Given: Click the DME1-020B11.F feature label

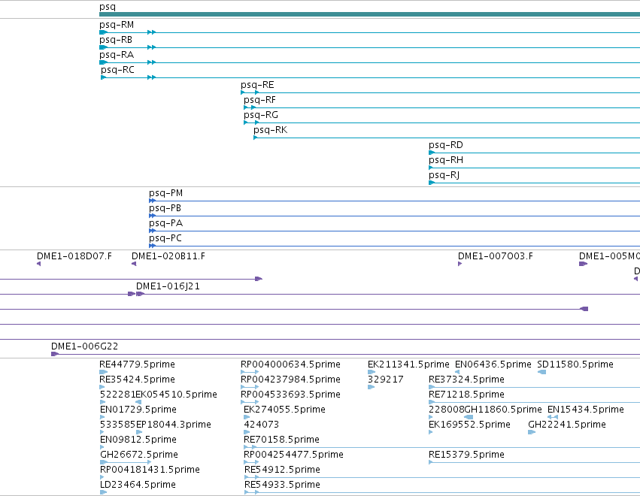Looking at the screenshot, I should [x=168, y=256].
